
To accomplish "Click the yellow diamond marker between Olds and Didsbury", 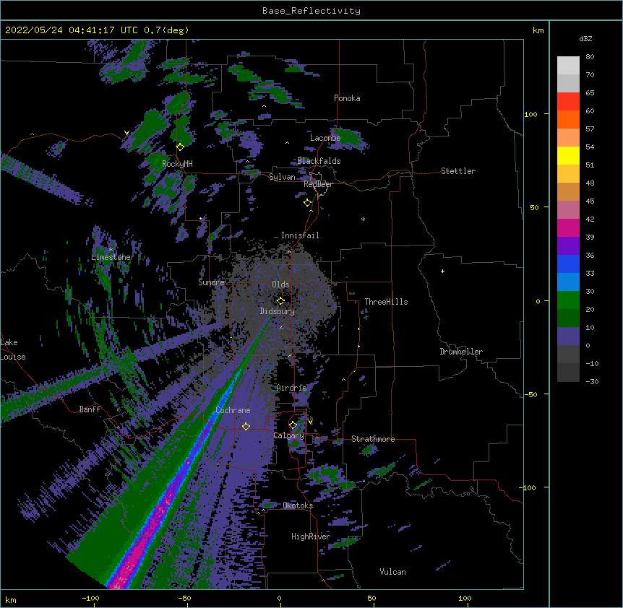I will (x=280, y=301).
